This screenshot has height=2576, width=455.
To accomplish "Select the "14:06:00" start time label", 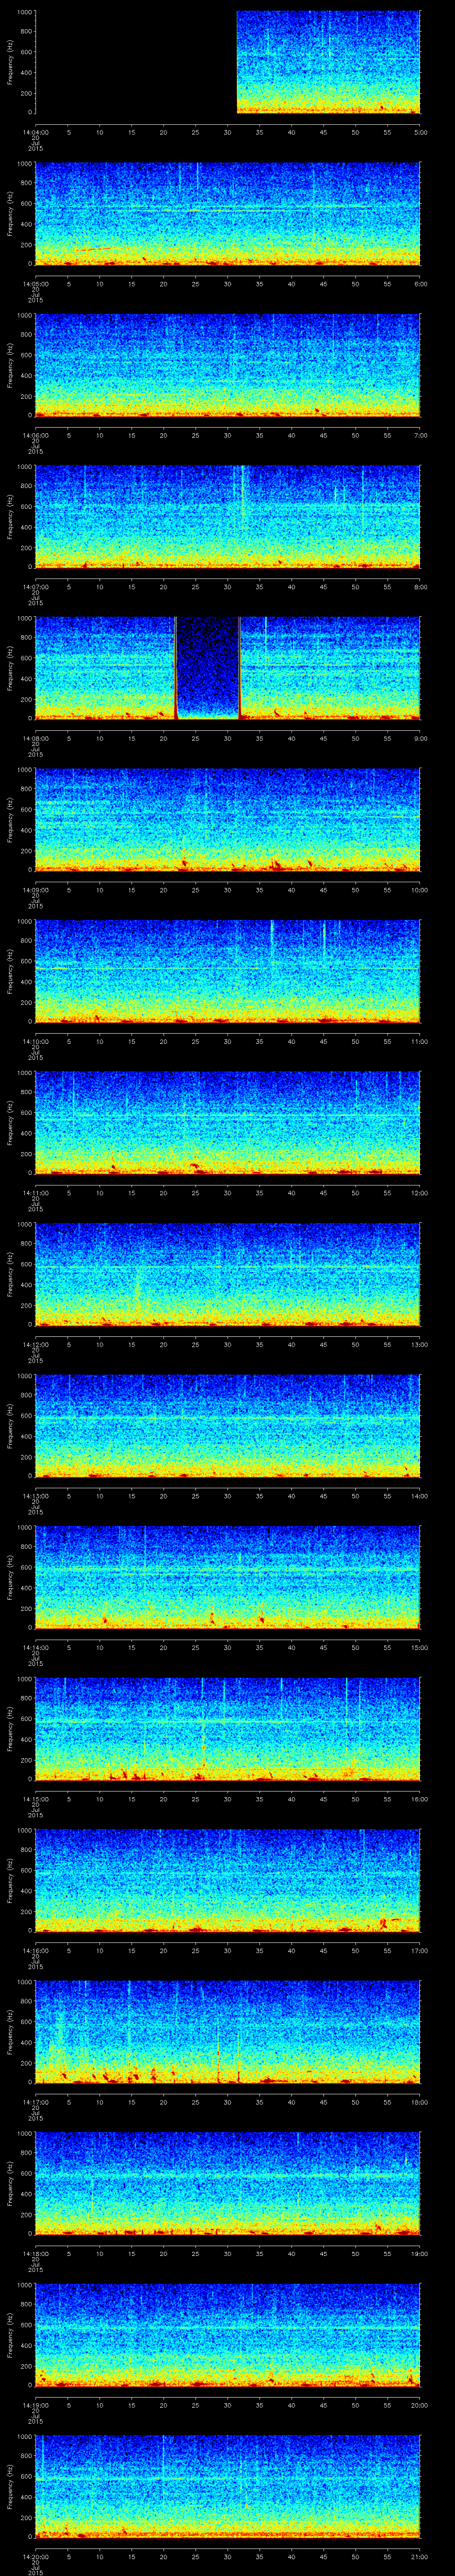I will (35, 435).
